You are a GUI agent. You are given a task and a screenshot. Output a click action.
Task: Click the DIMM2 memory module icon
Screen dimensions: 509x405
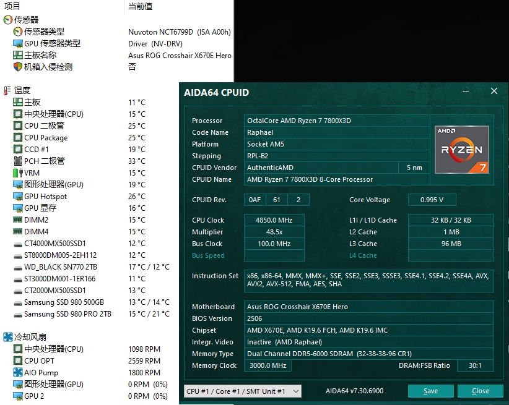18,220
